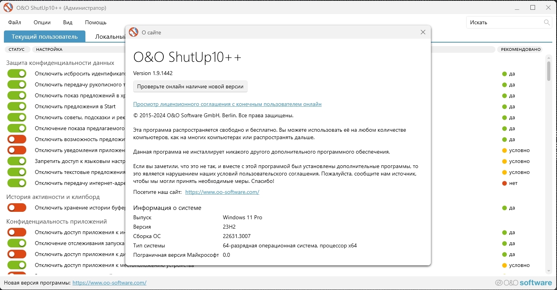Toggle 'Отключить текстовые предложения' switch
The width and height of the screenshot is (557, 290).
17,172
